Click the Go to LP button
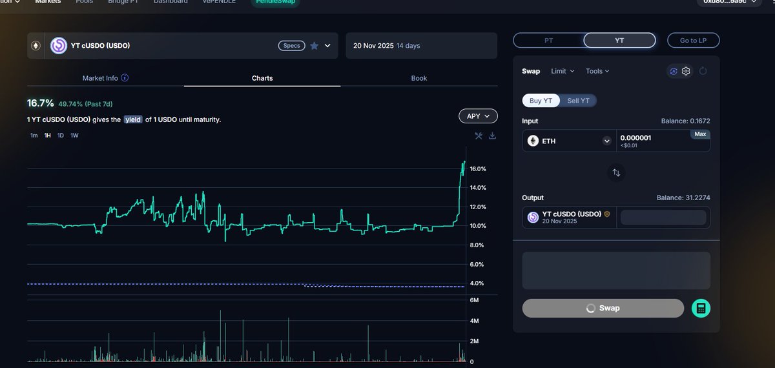This screenshot has width=775, height=368. point(693,40)
